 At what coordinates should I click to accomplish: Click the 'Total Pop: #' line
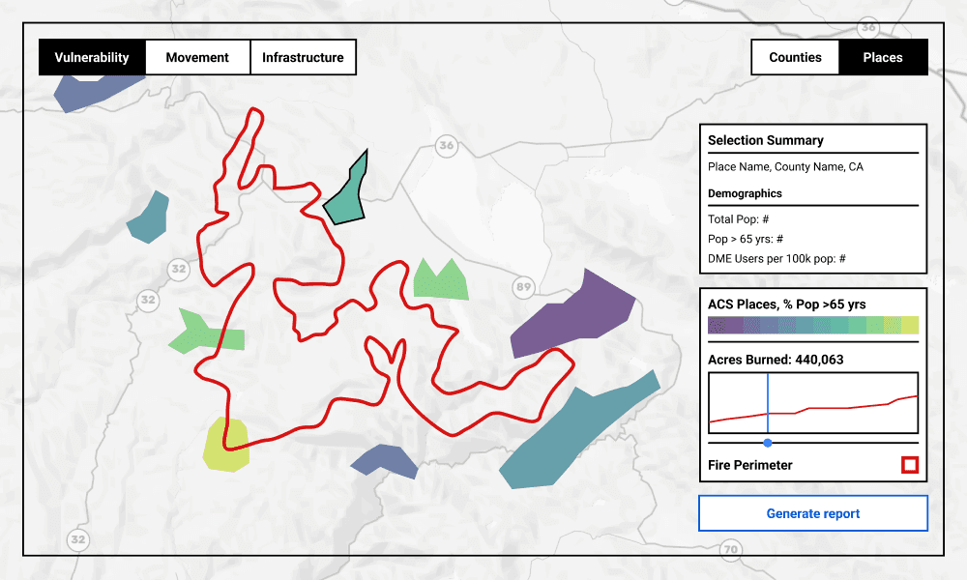click(x=738, y=218)
